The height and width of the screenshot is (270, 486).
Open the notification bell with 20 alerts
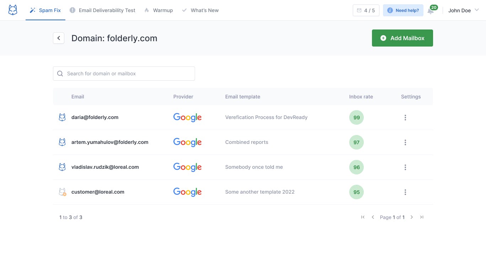(x=431, y=11)
